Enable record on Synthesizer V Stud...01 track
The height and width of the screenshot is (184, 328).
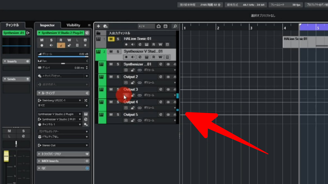pos(126,57)
